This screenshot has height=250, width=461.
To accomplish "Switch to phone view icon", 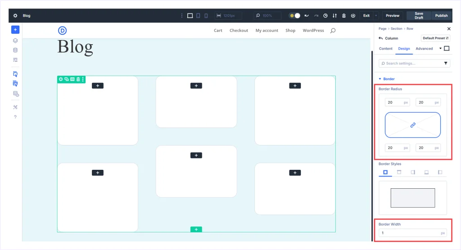I will coord(206,16).
